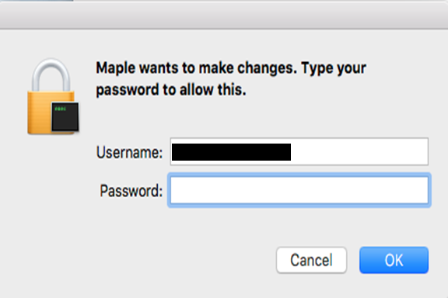The width and height of the screenshot is (448, 298).
Task: Click the golden padlock icon
Action: 53,96
